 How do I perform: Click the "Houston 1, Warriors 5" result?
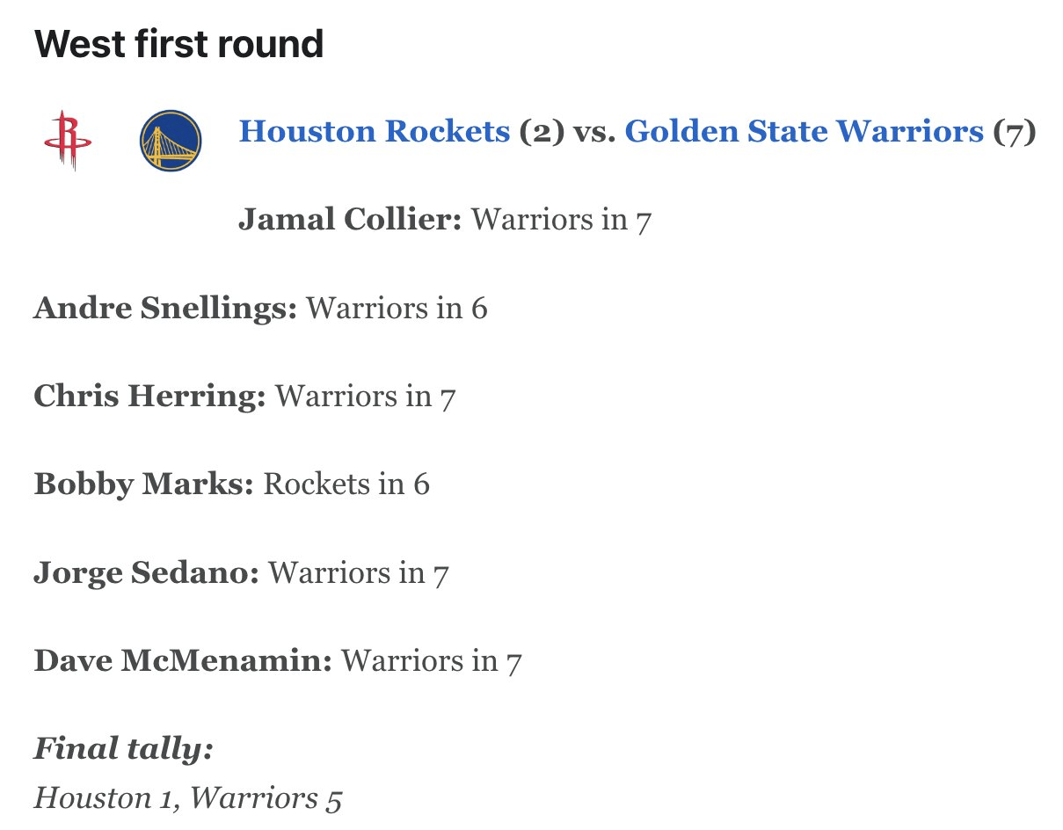pos(187,798)
